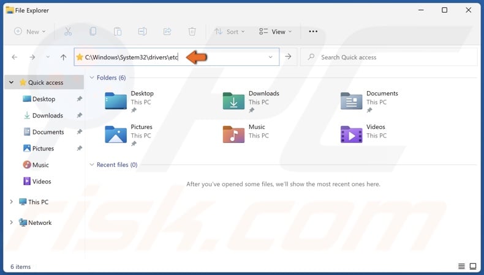Click the pin next to sidebar Documents
This screenshot has height=275, width=484.
point(79,131)
